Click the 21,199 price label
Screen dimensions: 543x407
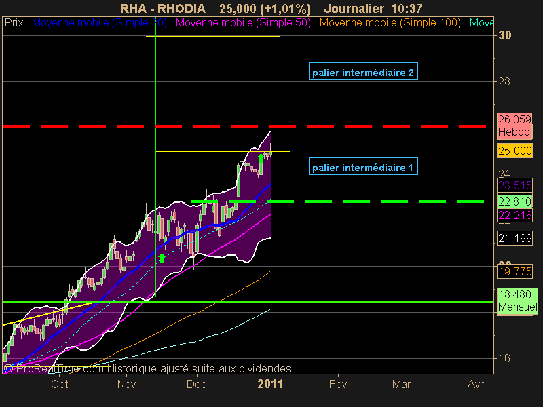(x=514, y=238)
